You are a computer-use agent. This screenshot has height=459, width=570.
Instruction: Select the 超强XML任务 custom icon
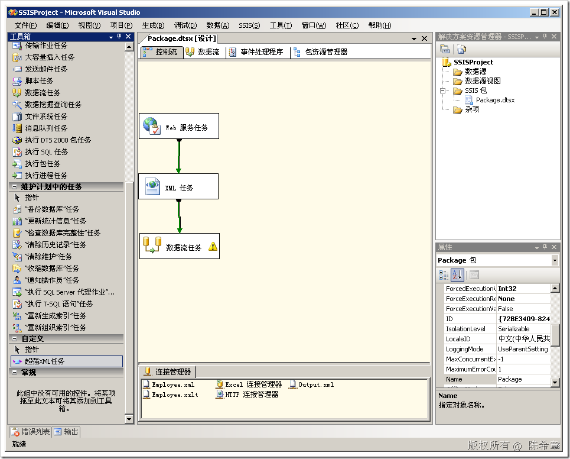(17, 361)
